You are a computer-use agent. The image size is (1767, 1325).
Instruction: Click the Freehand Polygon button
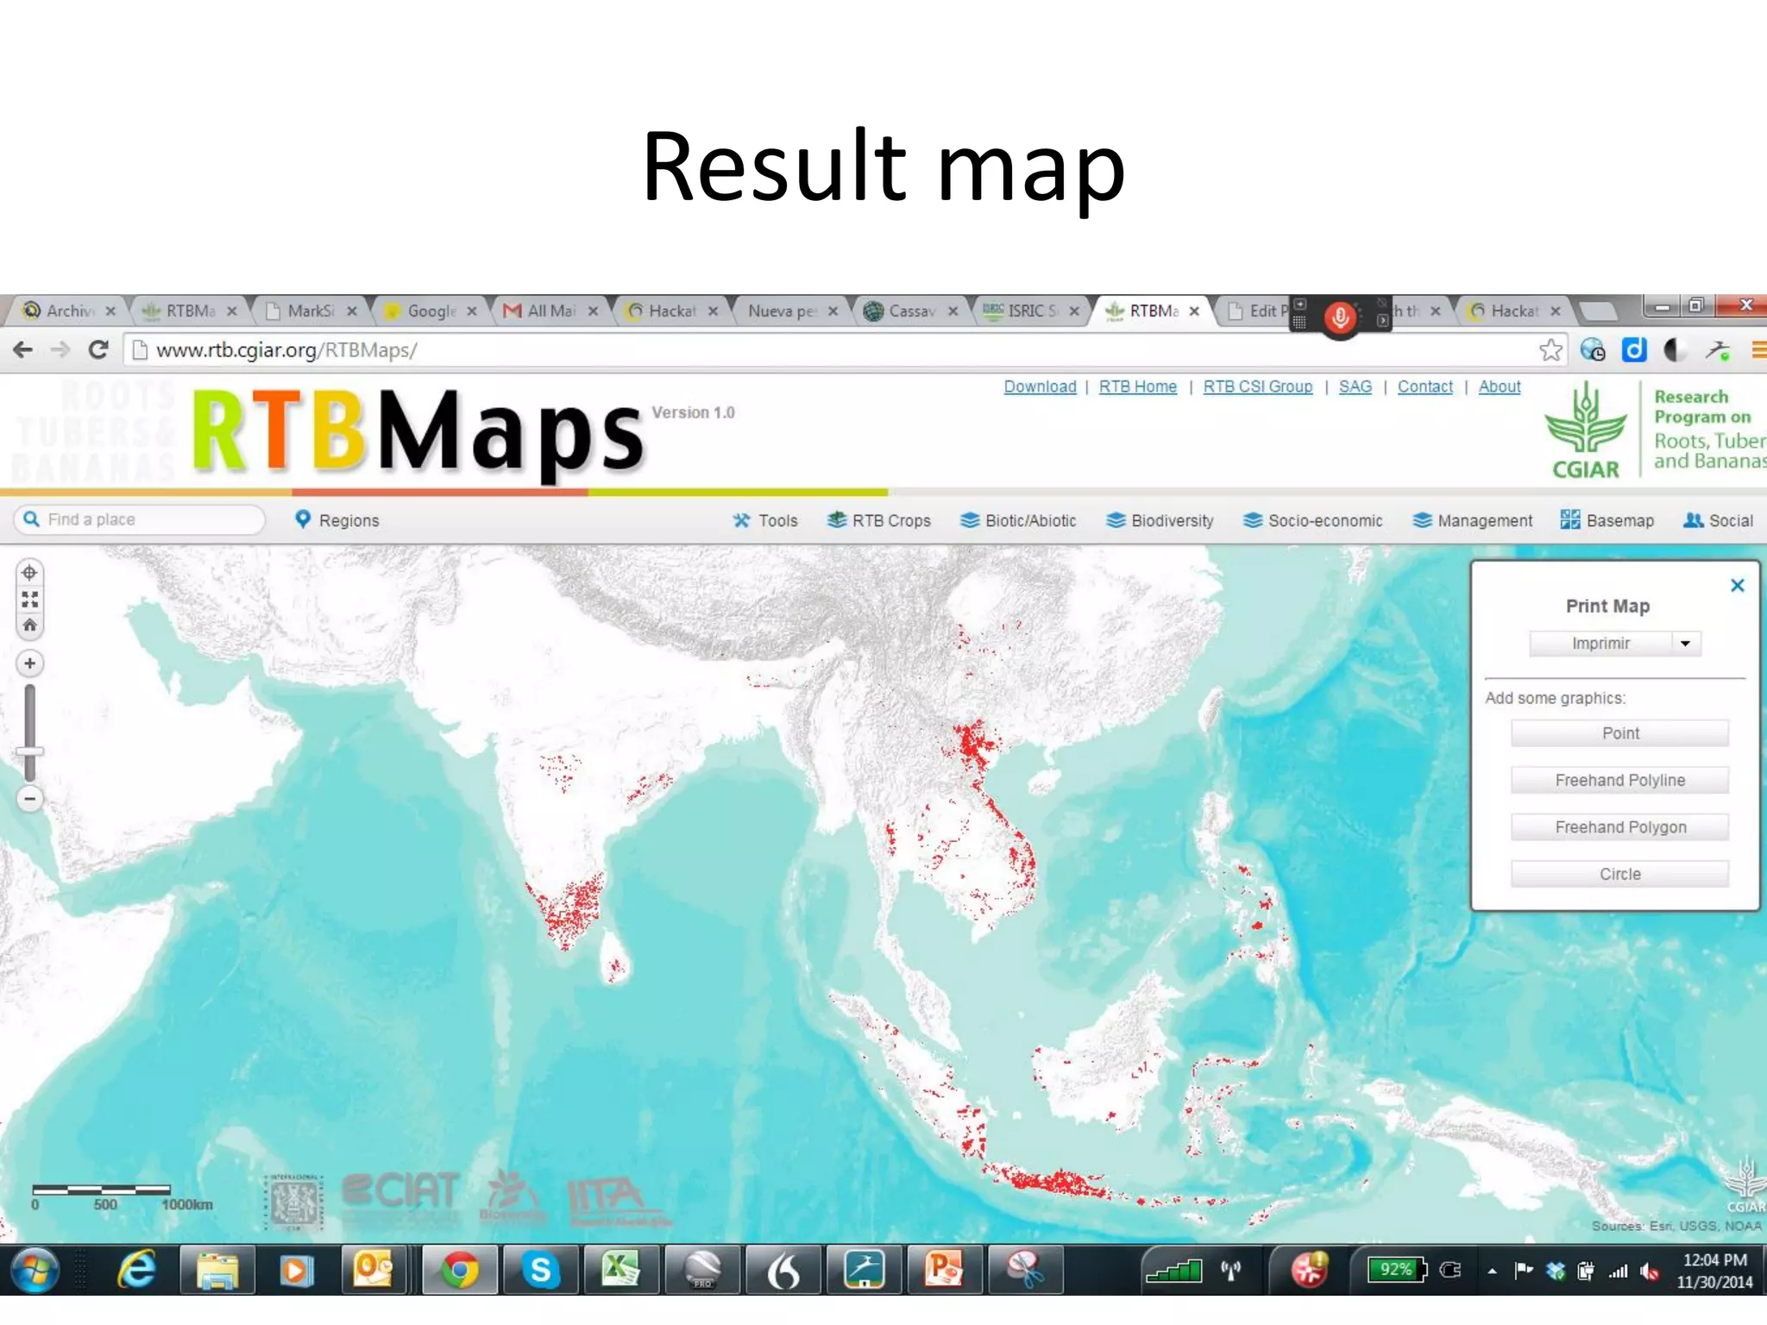click(1619, 827)
